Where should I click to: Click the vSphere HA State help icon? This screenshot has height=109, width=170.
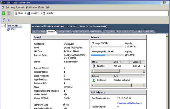[x=64, y=105]
